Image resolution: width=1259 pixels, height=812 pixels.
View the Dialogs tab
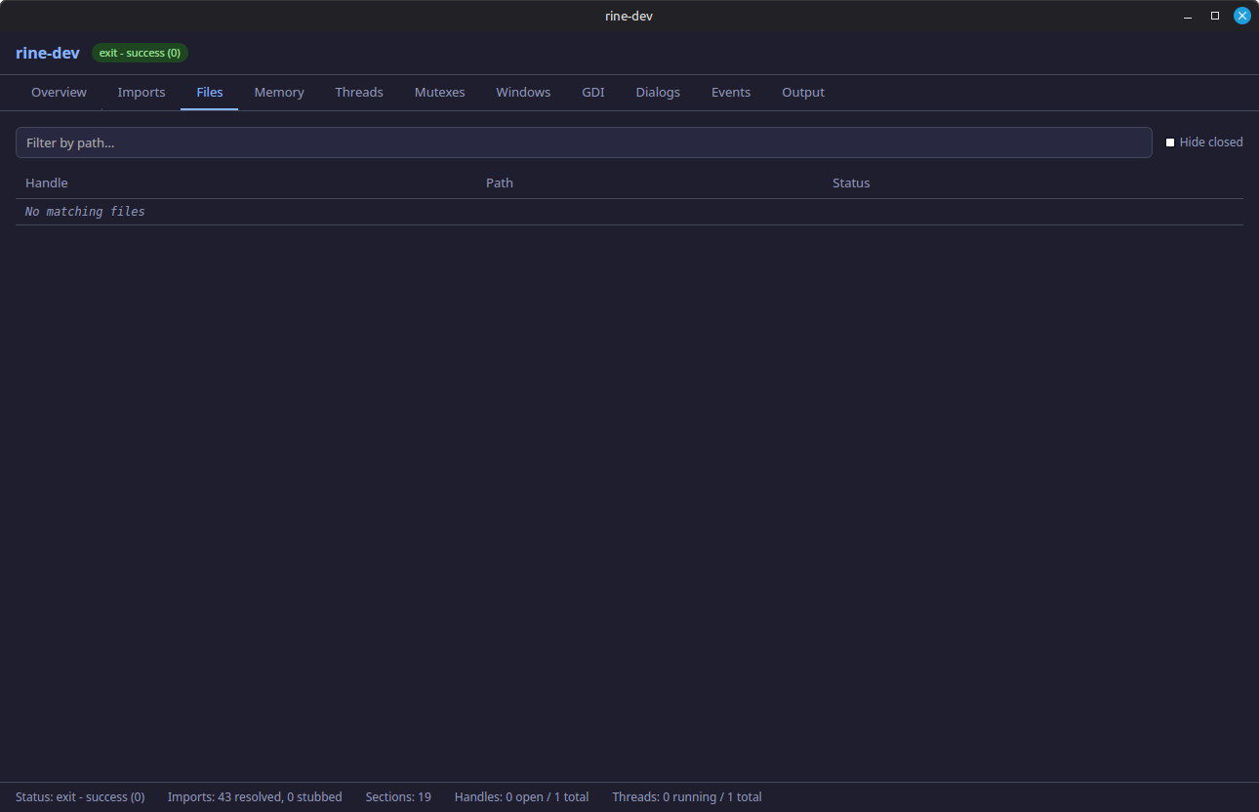click(657, 92)
